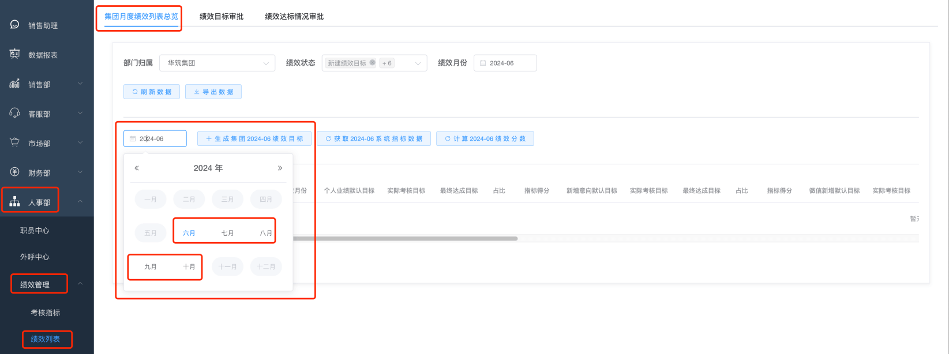Go to previous year in date picker
Screen dimensions: 949x354
137,168
